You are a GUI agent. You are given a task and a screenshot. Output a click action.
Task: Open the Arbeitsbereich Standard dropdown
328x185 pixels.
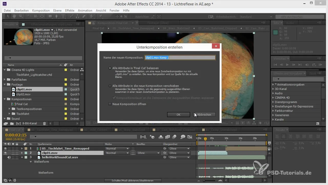(255, 17)
